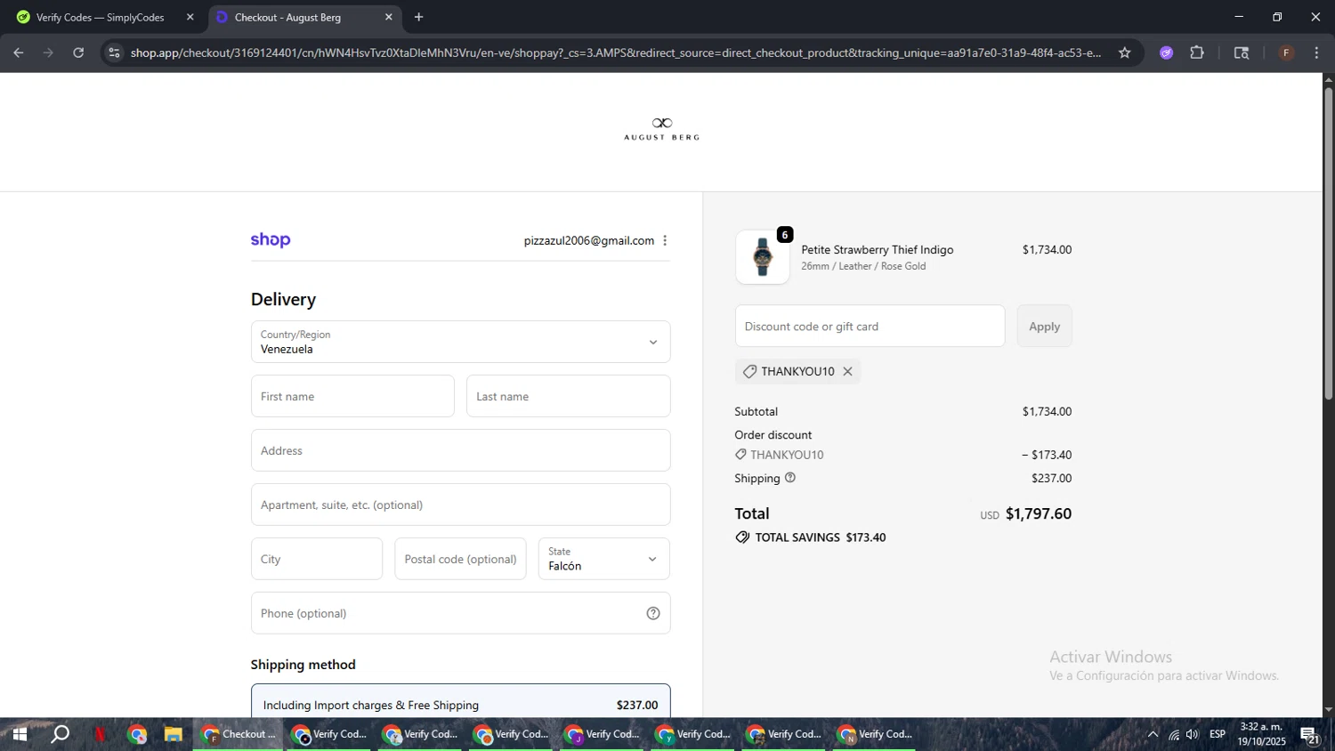The height and width of the screenshot is (751, 1335).
Task: Click the Subtotal $1,734.00 value
Action: (x=1047, y=411)
